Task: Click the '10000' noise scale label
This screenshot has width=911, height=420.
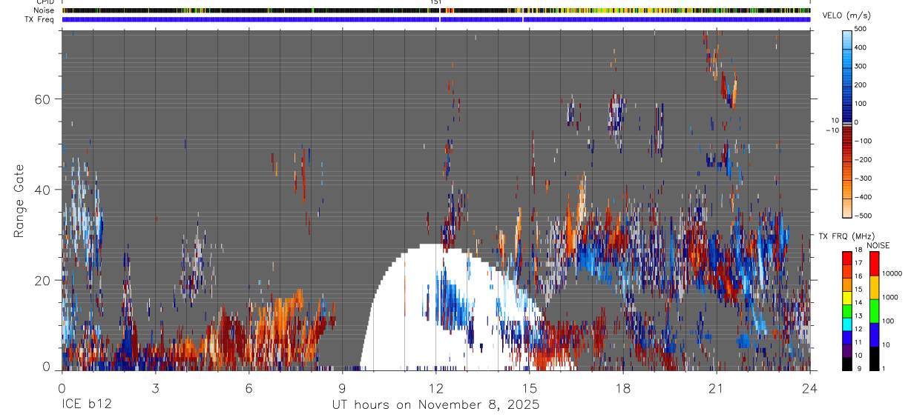Action: (x=891, y=273)
